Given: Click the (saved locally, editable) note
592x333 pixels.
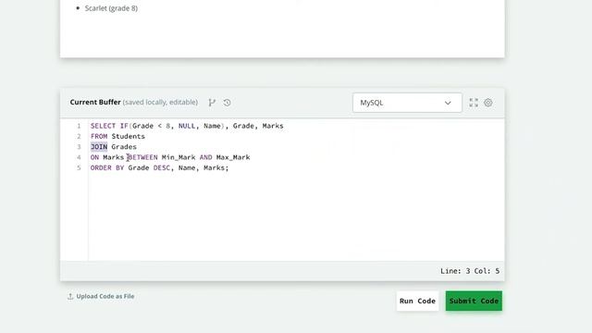Looking at the screenshot, I should [x=160, y=103].
